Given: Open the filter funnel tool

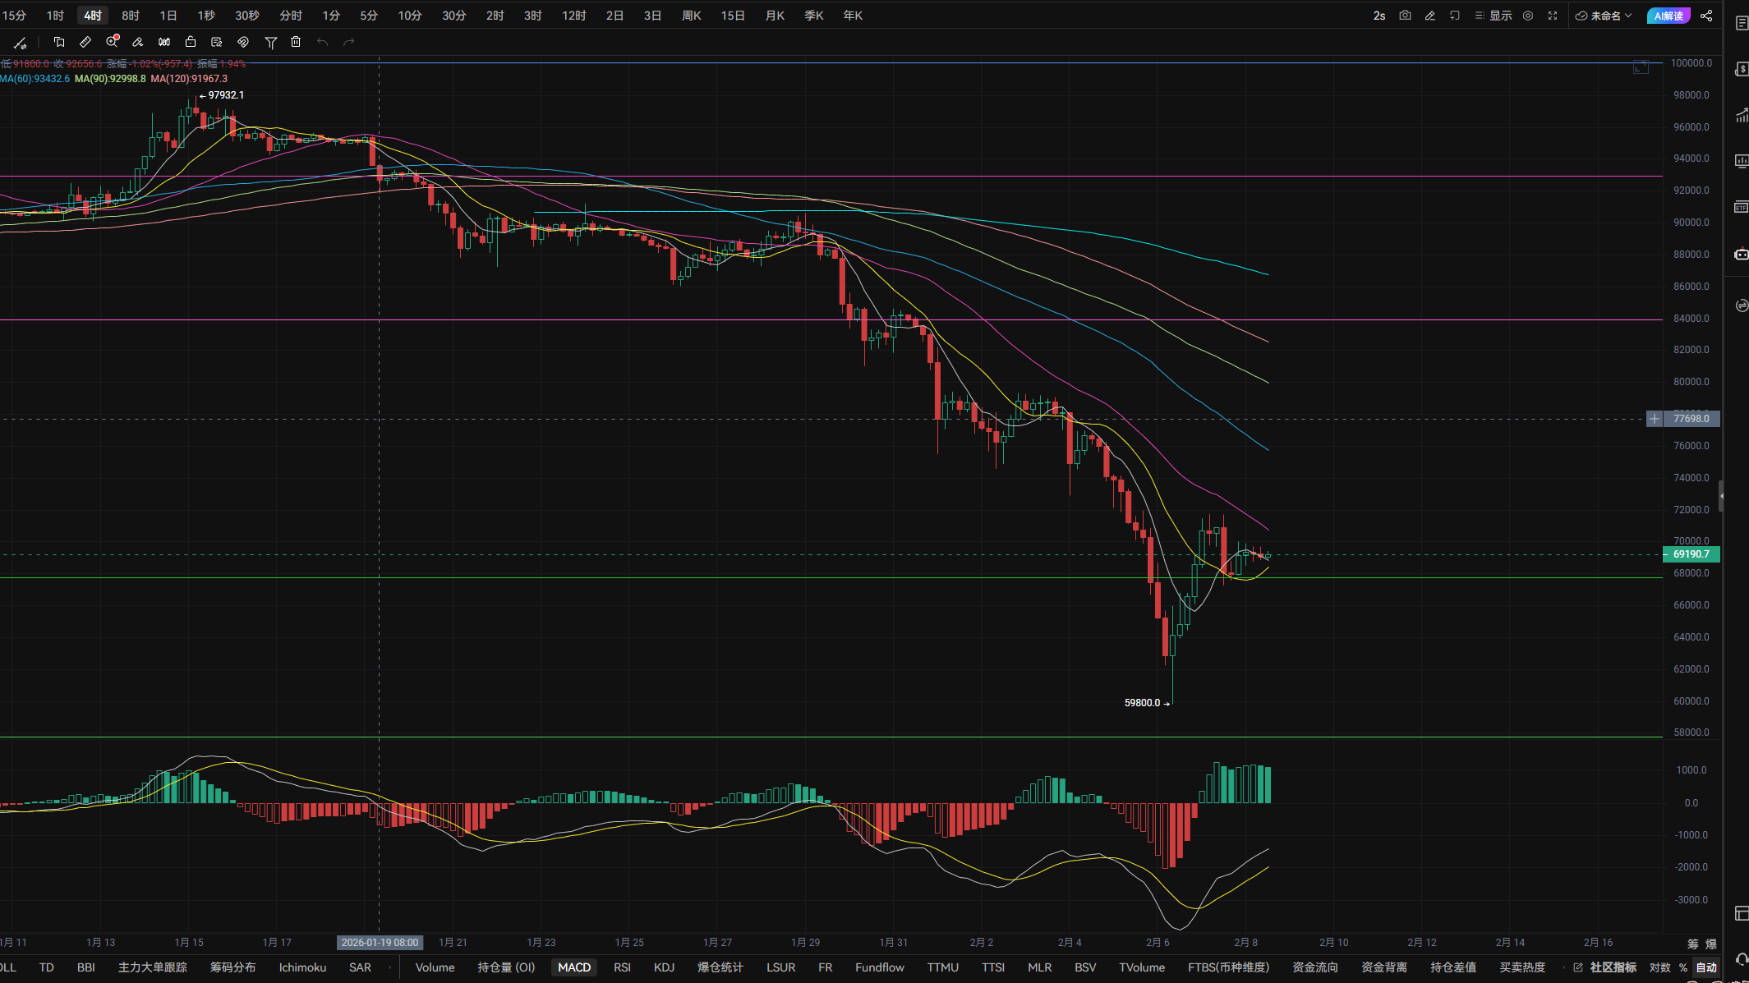Looking at the screenshot, I should click(x=270, y=42).
